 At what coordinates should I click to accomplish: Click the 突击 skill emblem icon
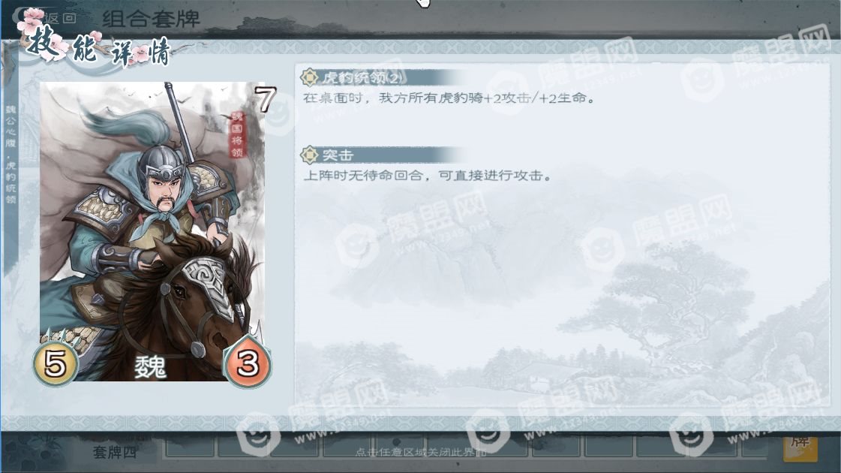click(x=310, y=155)
